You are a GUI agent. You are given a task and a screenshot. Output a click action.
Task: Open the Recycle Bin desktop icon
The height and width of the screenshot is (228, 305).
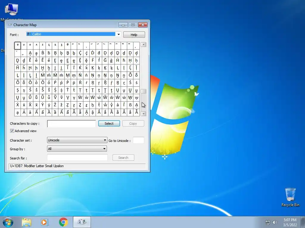pyautogui.click(x=290, y=197)
